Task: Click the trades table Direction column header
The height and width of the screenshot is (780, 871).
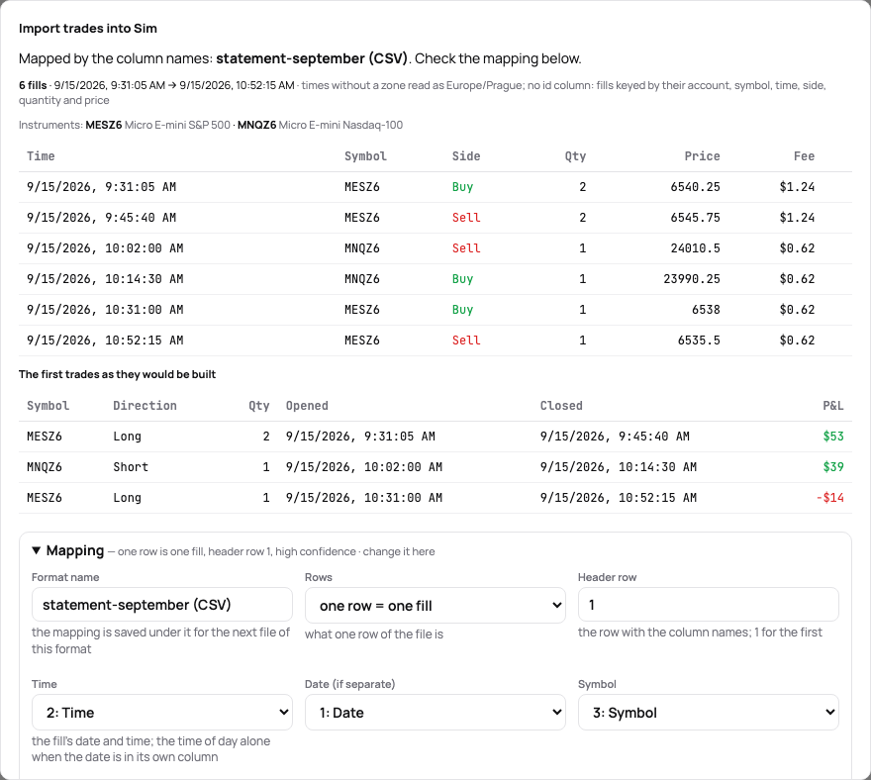Action: pyautogui.click(x=145, y=406)
